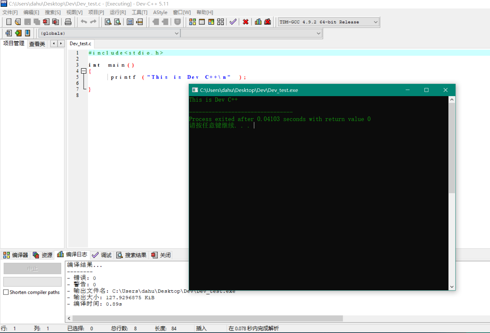
Task: Click the compile log horizontal scrollbar thumb
Action: coord(208,318)
